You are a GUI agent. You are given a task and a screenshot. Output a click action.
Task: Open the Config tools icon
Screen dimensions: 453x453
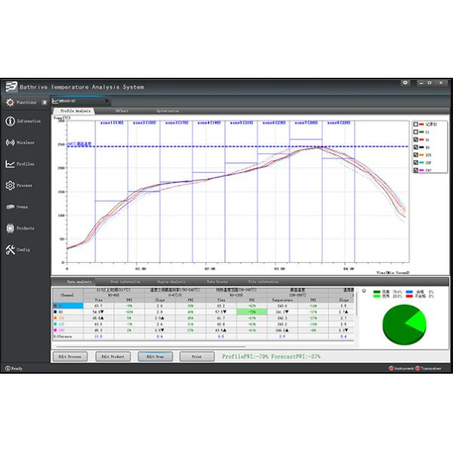pos(10,250)
